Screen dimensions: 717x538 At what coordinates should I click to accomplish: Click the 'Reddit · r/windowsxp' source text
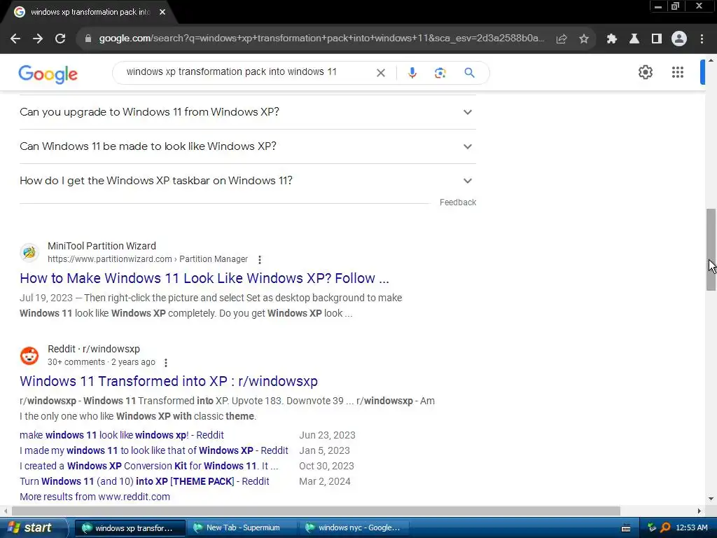(94, 349)
